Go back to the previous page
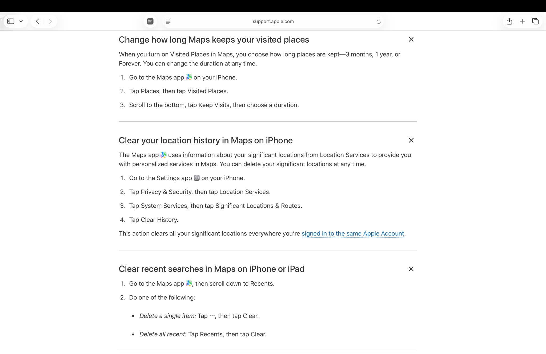Viewport: 546px width, 354px height. pos(38,21)
